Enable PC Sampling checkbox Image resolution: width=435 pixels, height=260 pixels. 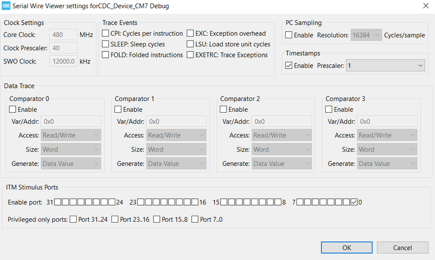289,35
